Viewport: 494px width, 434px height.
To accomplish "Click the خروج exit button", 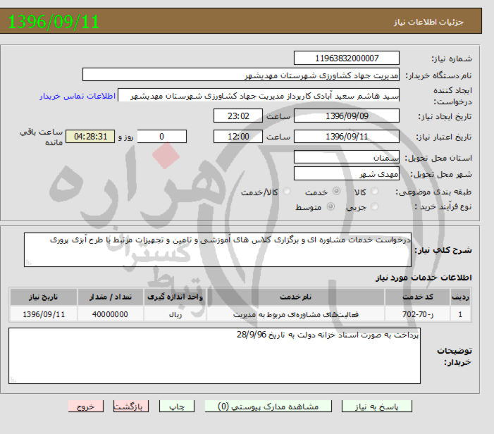I will (x=86, y=407).
